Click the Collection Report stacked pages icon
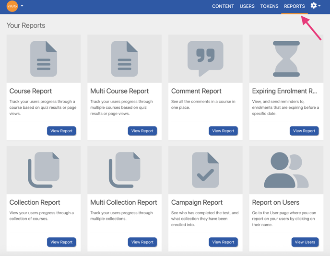The height and width of the screenshot is (256, 330). point(44,170)
